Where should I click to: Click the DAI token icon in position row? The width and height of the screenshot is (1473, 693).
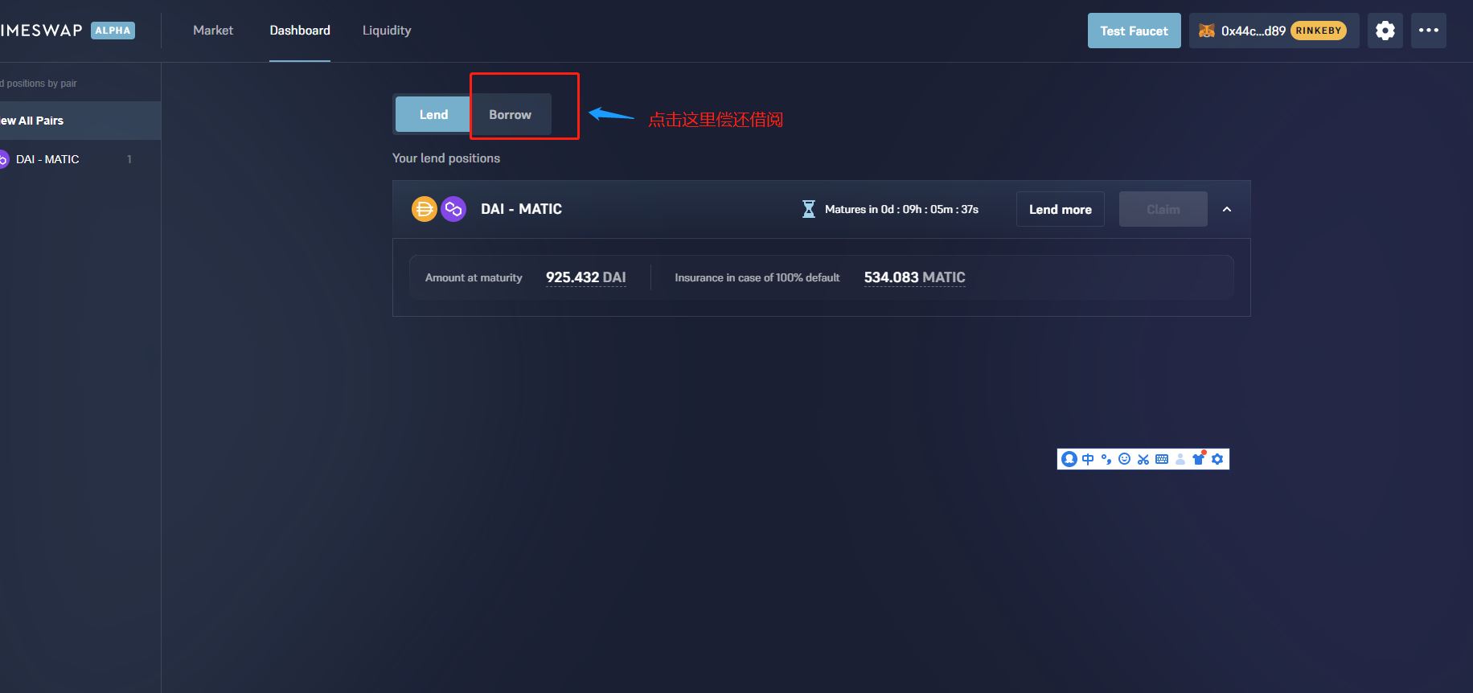coord(424,209)
